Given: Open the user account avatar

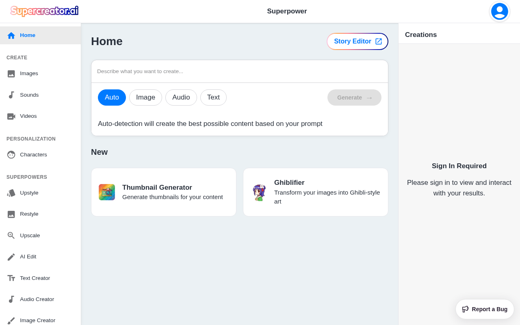Looking at the screenshot, I should (499, 11).
